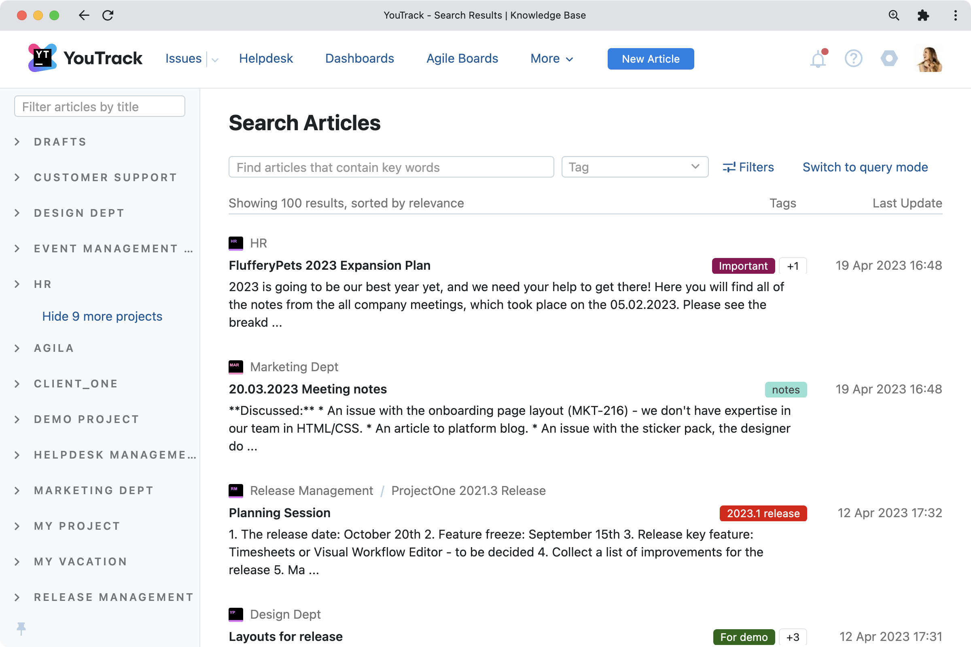
Task: Click the browser zoom magnifier icon
Action: [x=893, y=15]
